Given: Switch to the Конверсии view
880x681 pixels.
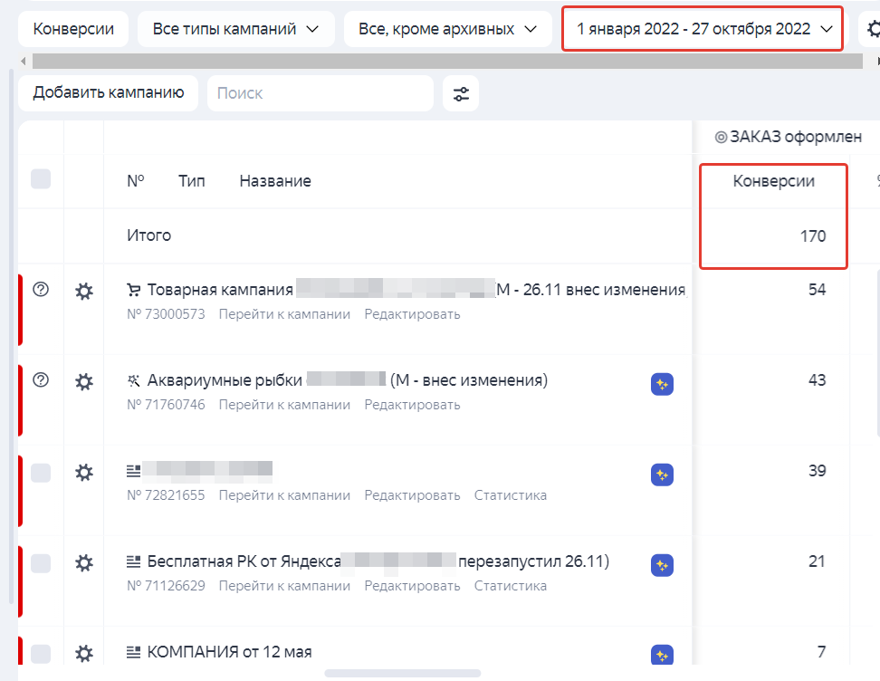Looking at the screenshot, I should 72,28.
